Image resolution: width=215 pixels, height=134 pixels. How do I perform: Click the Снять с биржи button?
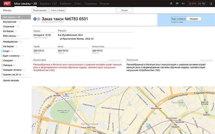(x=58, y=10)
